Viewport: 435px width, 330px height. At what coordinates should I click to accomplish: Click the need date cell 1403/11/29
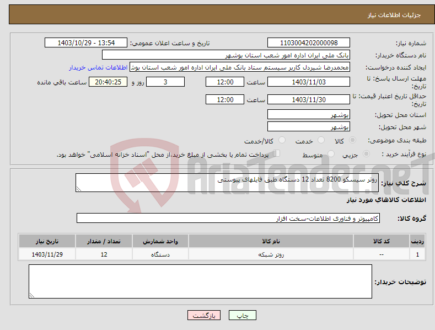pyautogui.click(x=47, y=254)
